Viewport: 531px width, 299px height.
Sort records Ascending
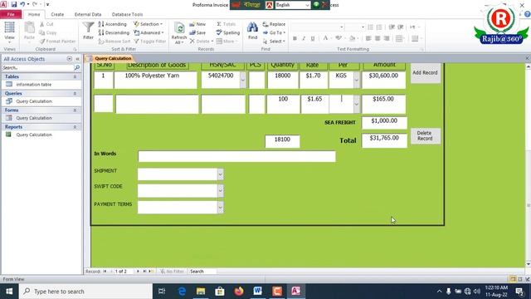pos(113,24)
